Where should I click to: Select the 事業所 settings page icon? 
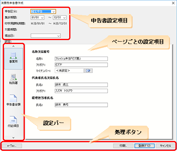point(13,59)
